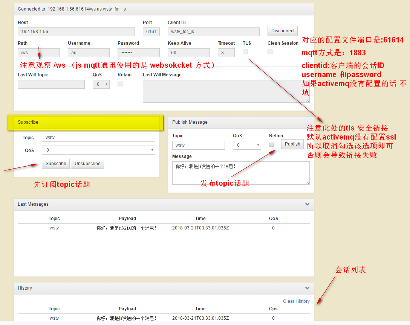Toggle the Last Will Retain checkbox
Image resolution: width=410 pixels, height=325 pixels.
point(120,84)
